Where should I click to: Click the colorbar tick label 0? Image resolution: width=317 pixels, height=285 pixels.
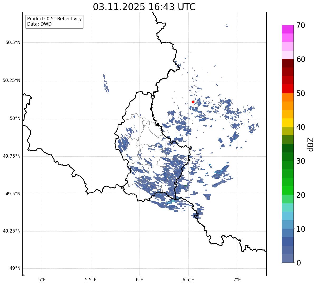[299, 263]
